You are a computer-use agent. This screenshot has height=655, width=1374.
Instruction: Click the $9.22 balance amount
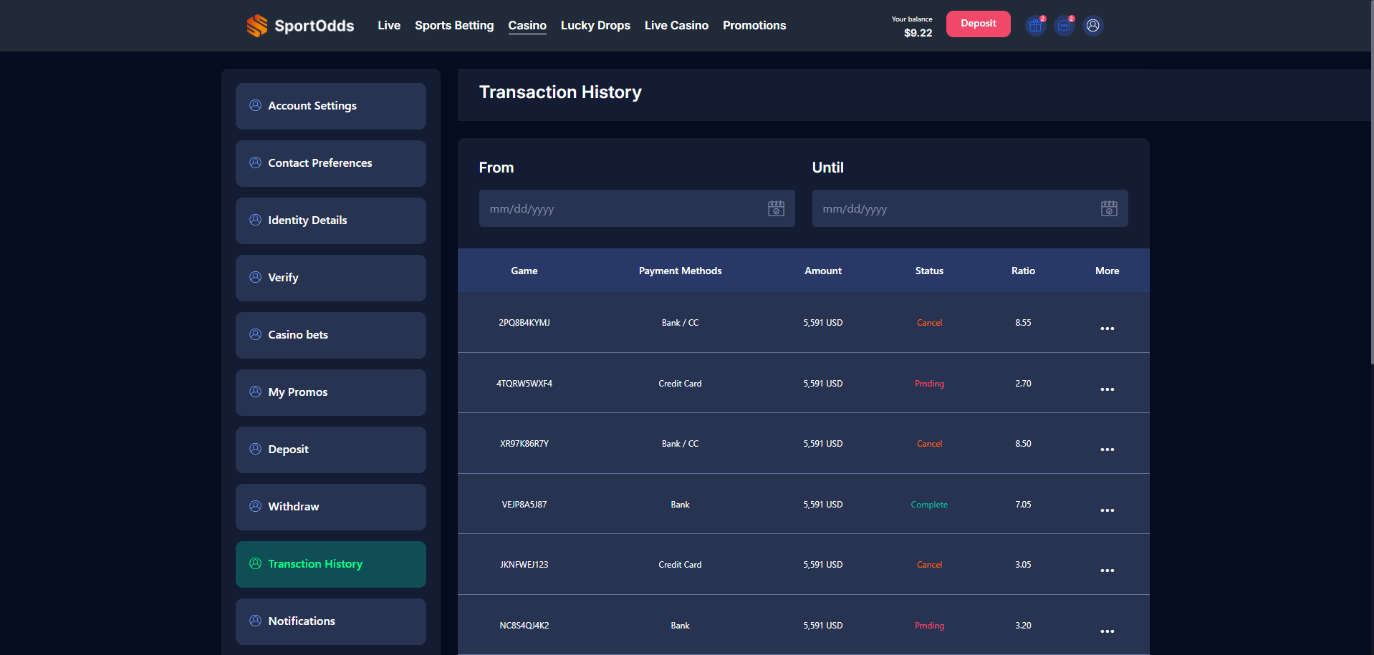[918, 33]
